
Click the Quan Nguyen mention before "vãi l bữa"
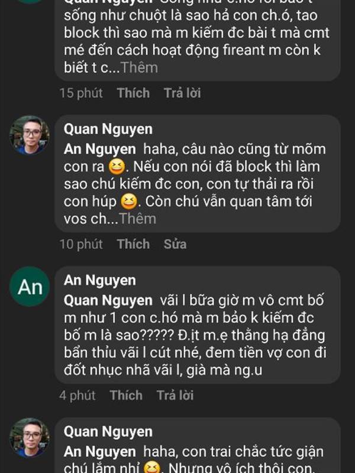(108, 301)
